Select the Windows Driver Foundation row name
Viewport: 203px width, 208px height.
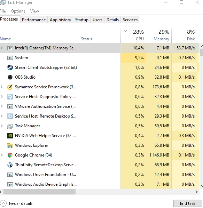(x=45, y=175)
